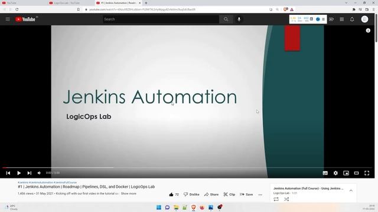This screenshot has height=212, width=378.
Task: Enter full screen mode
Action: click(367, 173)
